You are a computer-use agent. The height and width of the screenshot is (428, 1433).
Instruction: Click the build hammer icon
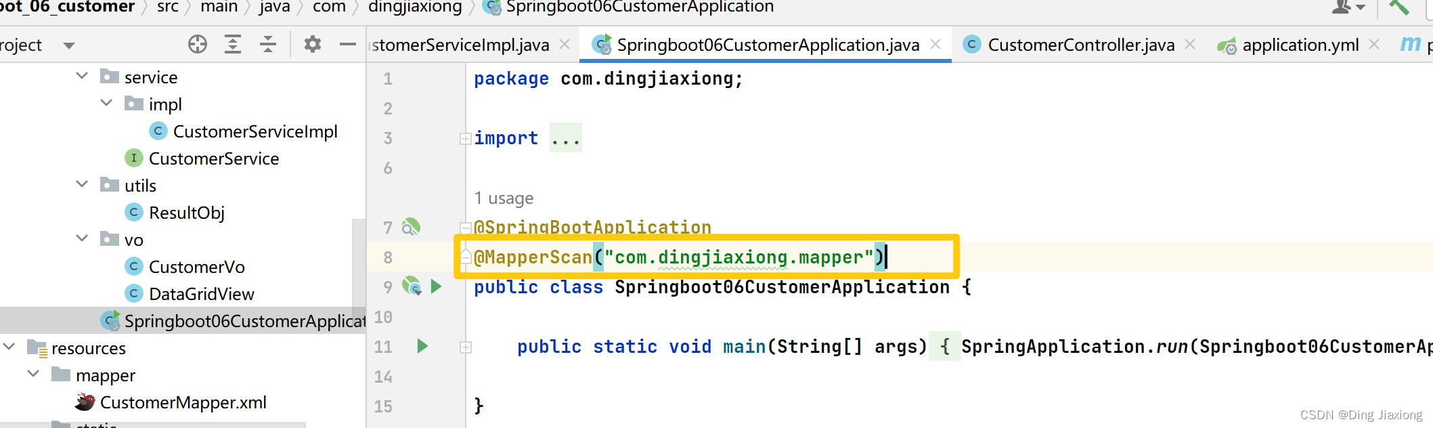tap(1399, 7)
